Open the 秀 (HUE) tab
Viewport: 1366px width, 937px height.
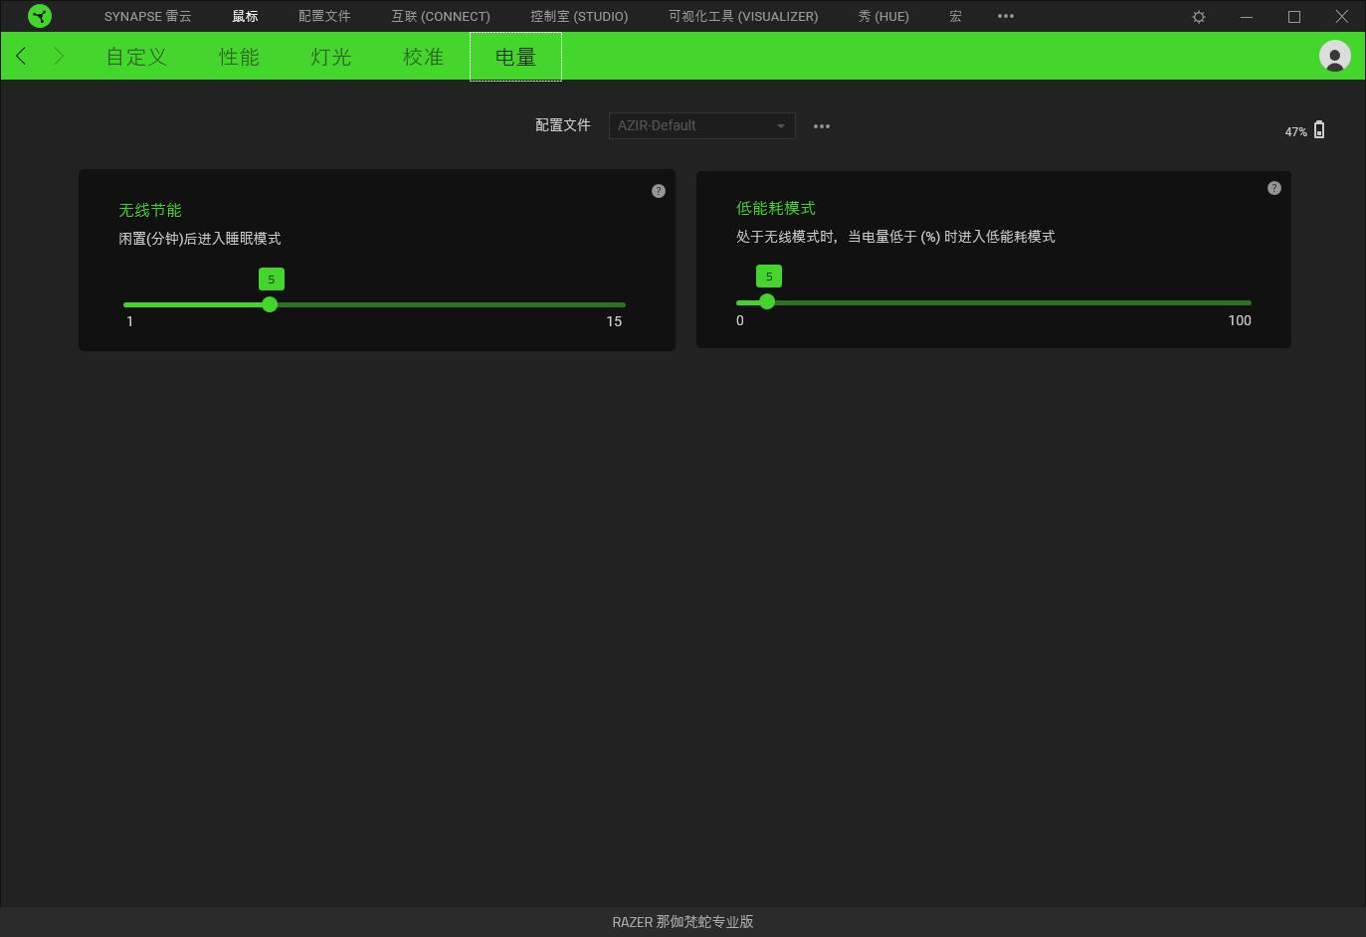[883, 16]
